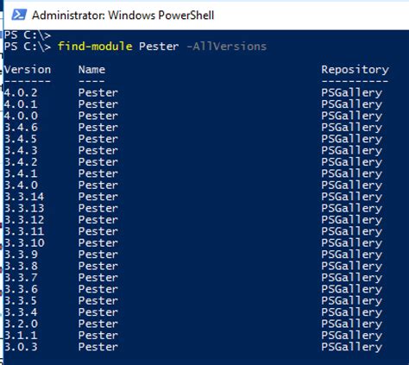This screenshot has height=365, width=409.
Task: Click version value 3.3.9
Action: coord(21,255)
